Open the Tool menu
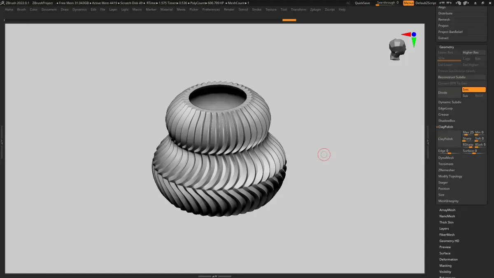The width and height of the screenshot is (494, 278). [x=284, y=9]
